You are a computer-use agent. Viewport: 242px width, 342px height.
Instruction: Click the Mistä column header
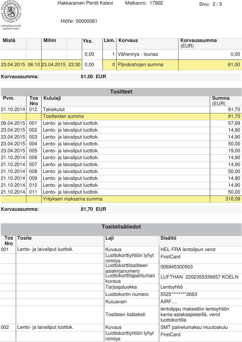pos(9,40)
